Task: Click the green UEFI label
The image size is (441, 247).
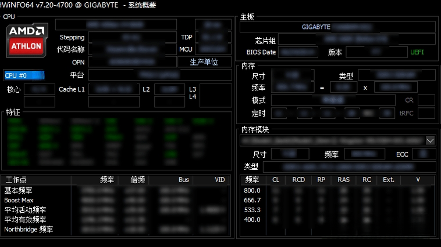Action: click(x=417, y=52)
